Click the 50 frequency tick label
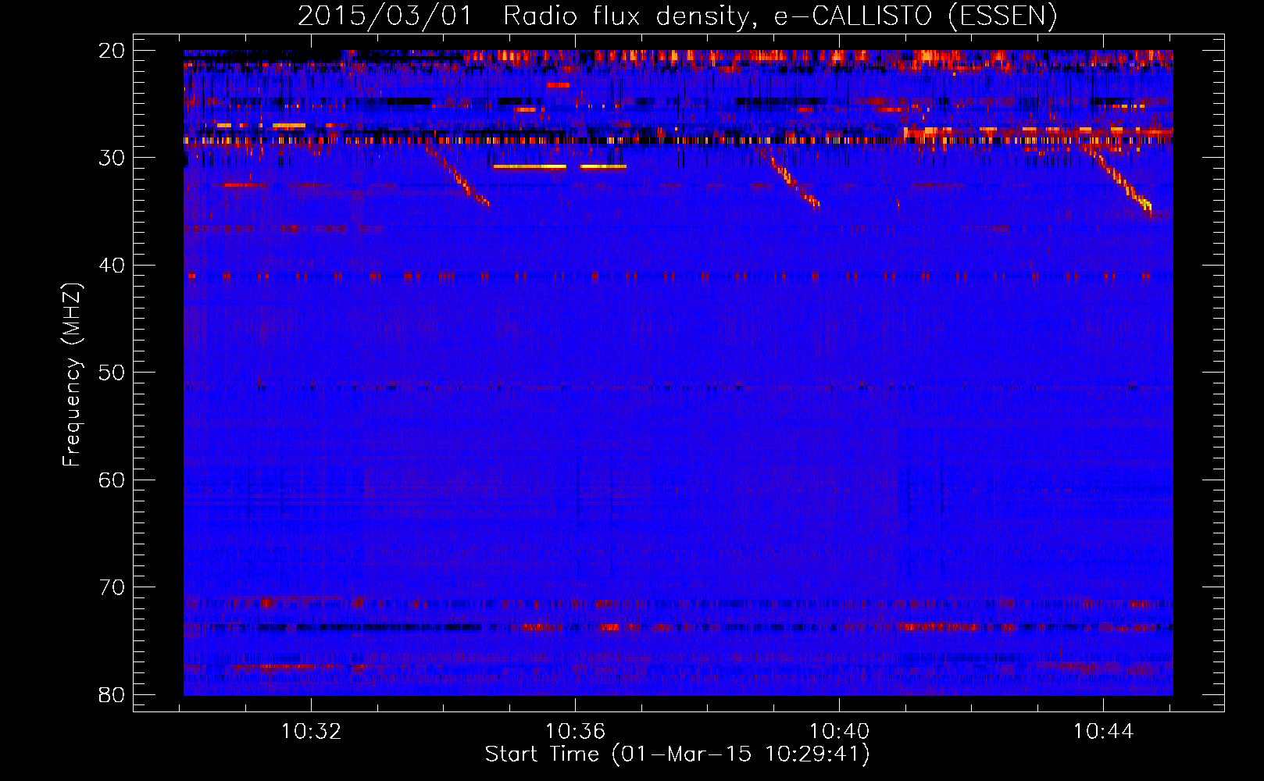This screenshot has width=1264, height=781. pos(112,373)
